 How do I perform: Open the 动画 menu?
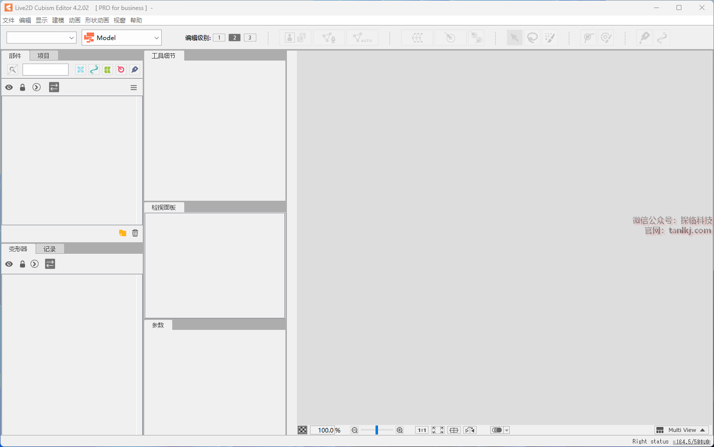coord(75,21)
